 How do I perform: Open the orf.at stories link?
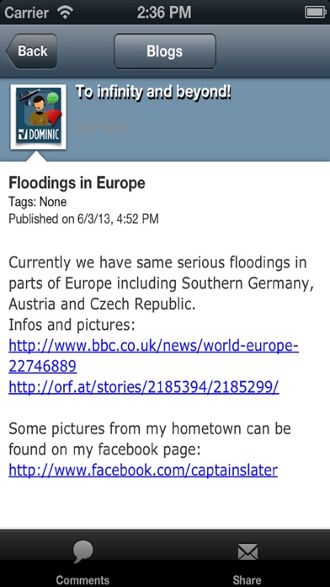pyautogui.click(x=144, y=387)
